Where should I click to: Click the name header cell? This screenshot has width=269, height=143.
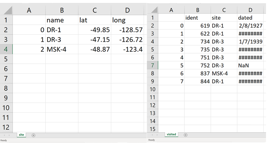click(62, 20)
